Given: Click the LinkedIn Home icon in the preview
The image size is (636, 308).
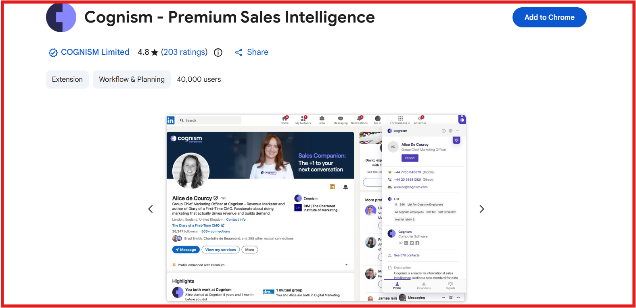Looking at the screenshot, I should (285, 120).
